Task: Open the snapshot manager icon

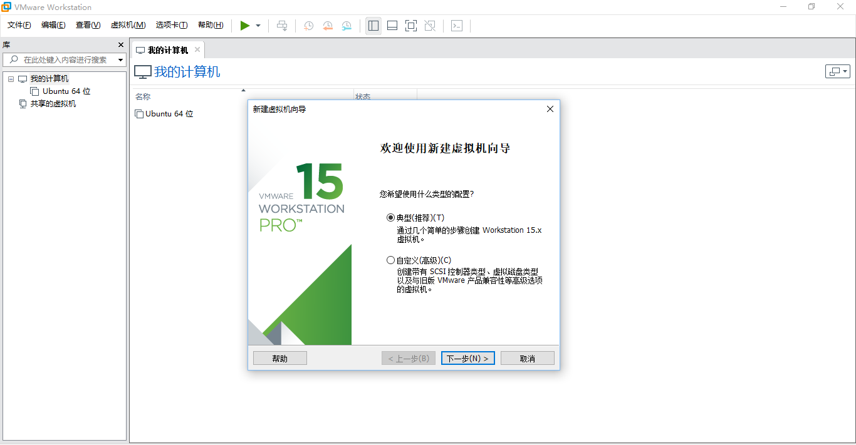Action: (x=347, y=26)
